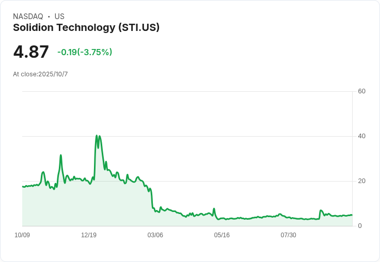Click the small price spike just before 05/16

pyautogui.click(x=214, y=208)
